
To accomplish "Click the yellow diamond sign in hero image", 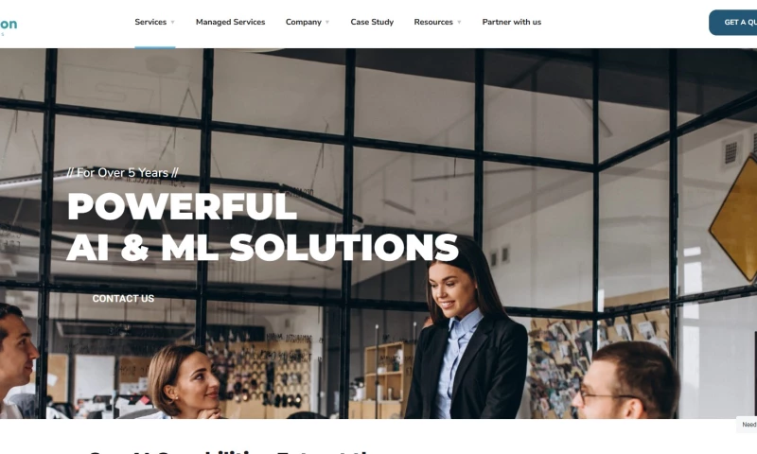I will point(734,218).
